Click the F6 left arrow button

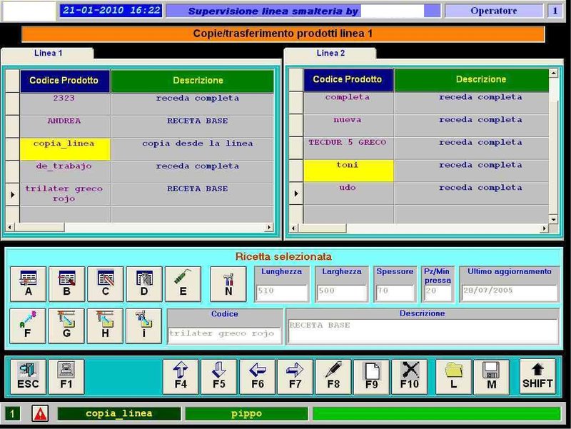[258, 377]
